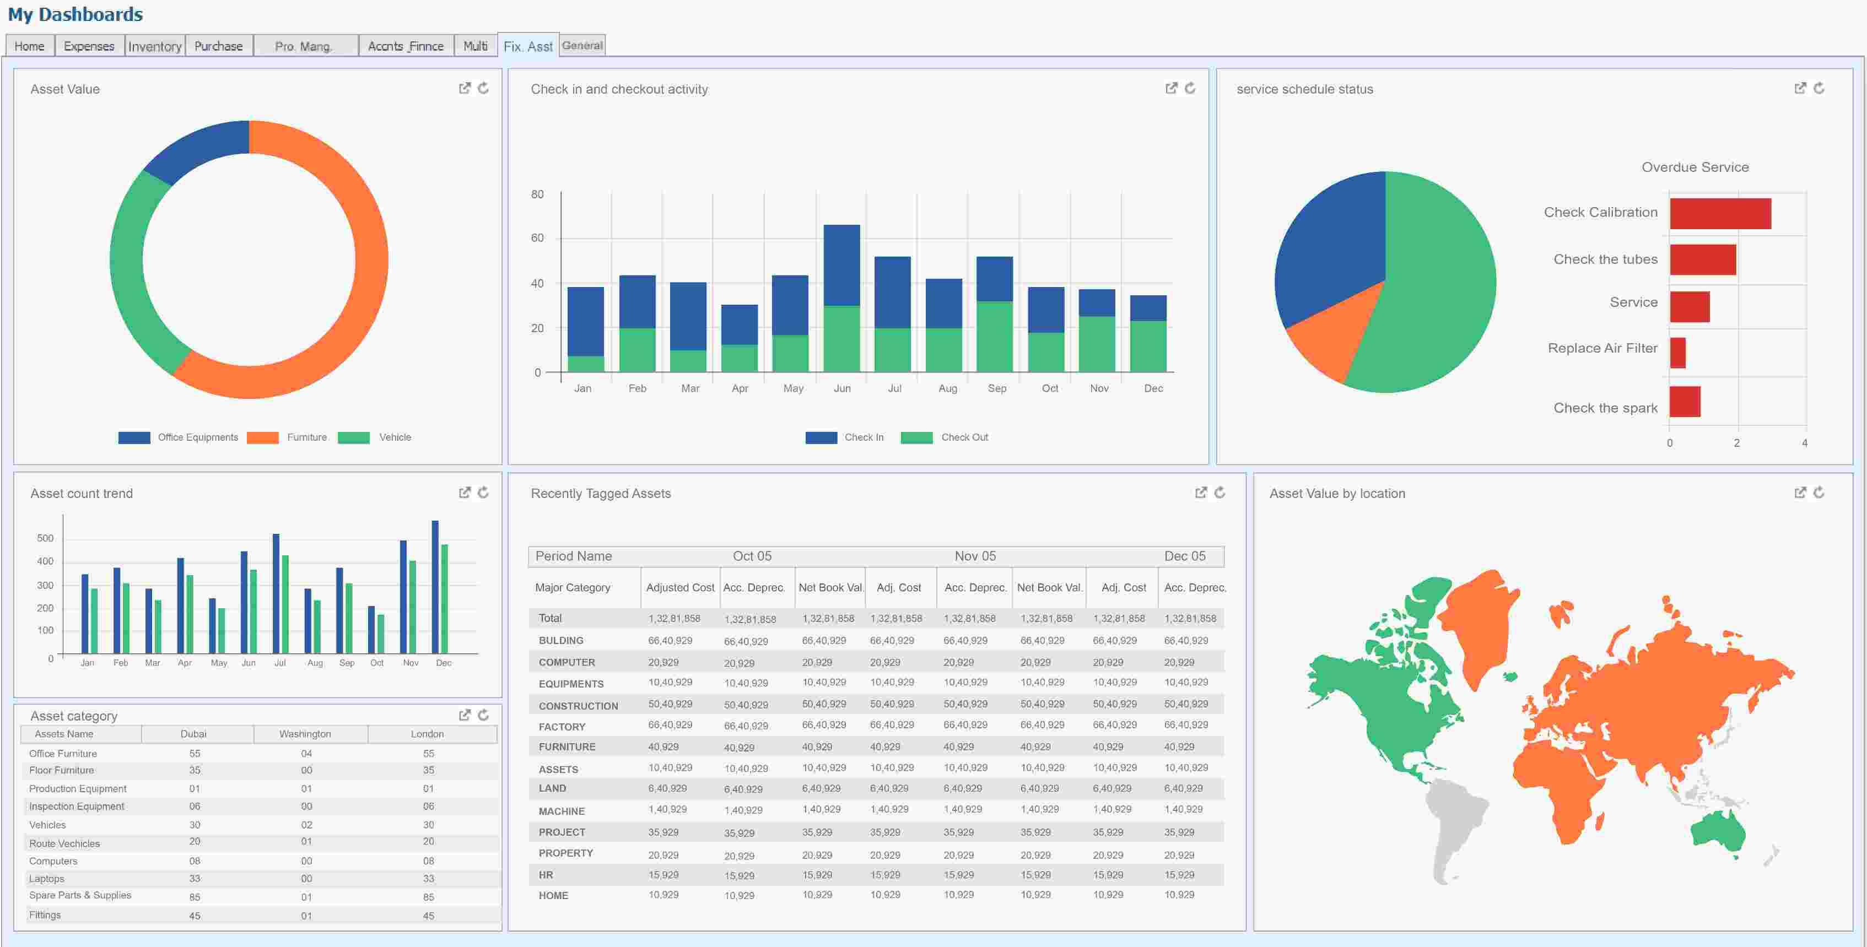The image size is (1867, 947).
Task: Click the COMPUTER row in tagged assets
Action: click(566, 662)
